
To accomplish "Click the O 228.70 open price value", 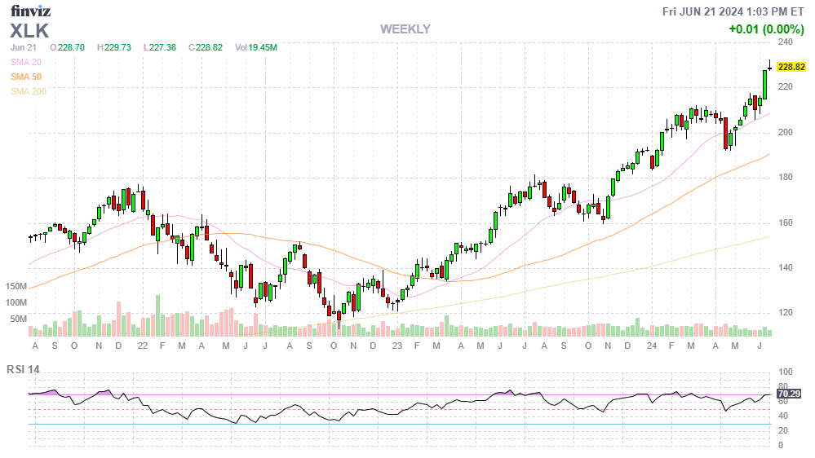I will (67, 47).
